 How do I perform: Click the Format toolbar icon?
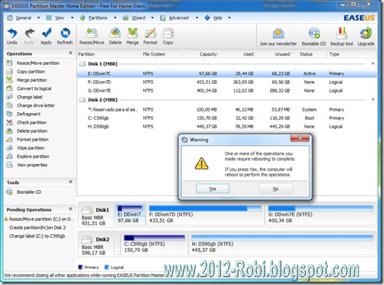click(x=150, y=33)
